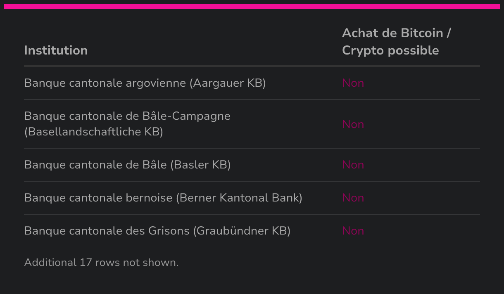
Task: Select Banque cantonale de Bâle (Basler KB)
Action: 127,165
